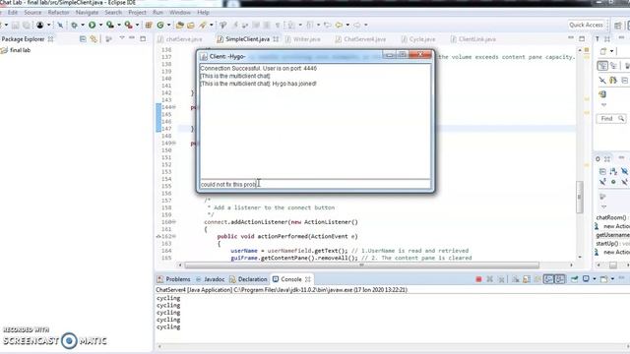Viewport: 630px width, 354px height.
Task: Switch to the ChatServer4.java editor tab
Action: pyautogui.click(x=361, y=39)
